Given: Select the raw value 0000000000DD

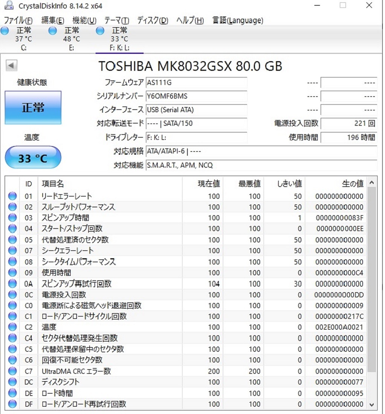Looking at the screenshot, I should [339, 295].
